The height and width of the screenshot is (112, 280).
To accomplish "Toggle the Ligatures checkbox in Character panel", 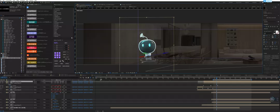I will [264, 49].
